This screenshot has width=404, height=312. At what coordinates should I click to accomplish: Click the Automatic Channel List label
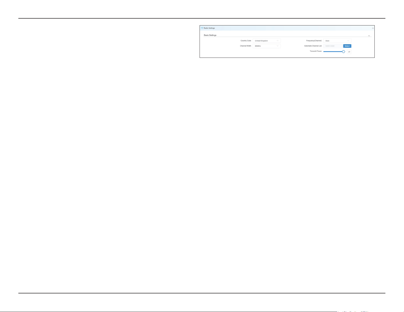tap(313, 46)
